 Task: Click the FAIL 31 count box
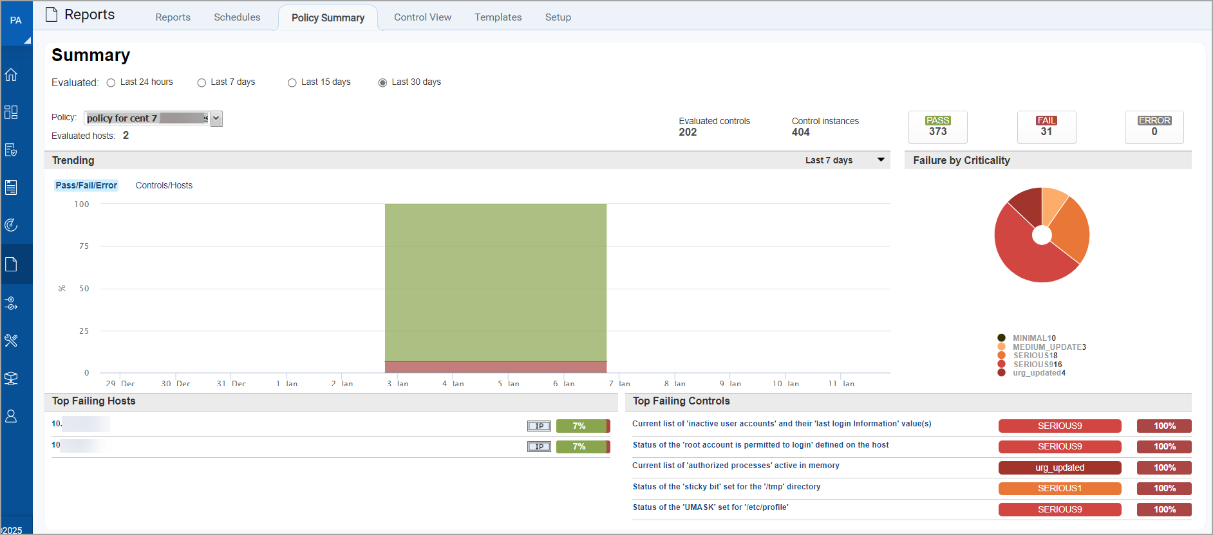(x=1046, y=127)
